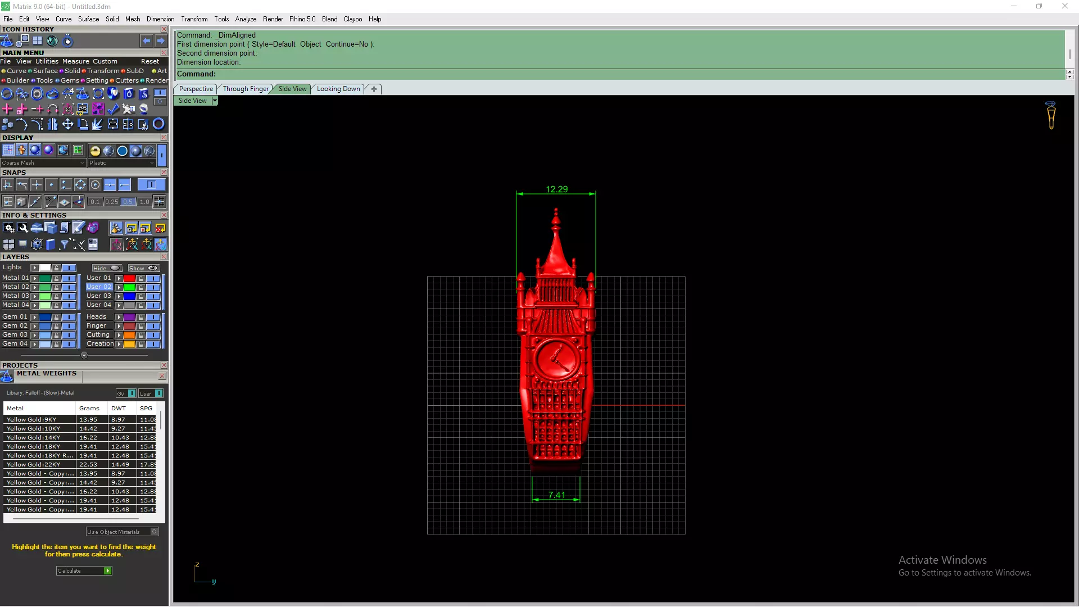Click the monitor screen icon in Info & Settings
Viewport: 1079px width, 607px height.
tap(22, 244)
